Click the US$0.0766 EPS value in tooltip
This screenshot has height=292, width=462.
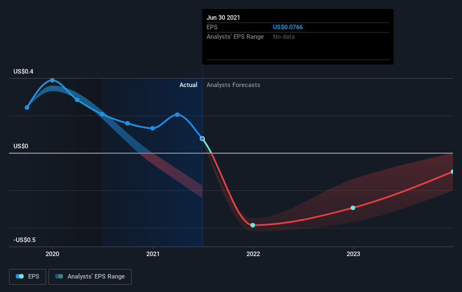point(288,27)
